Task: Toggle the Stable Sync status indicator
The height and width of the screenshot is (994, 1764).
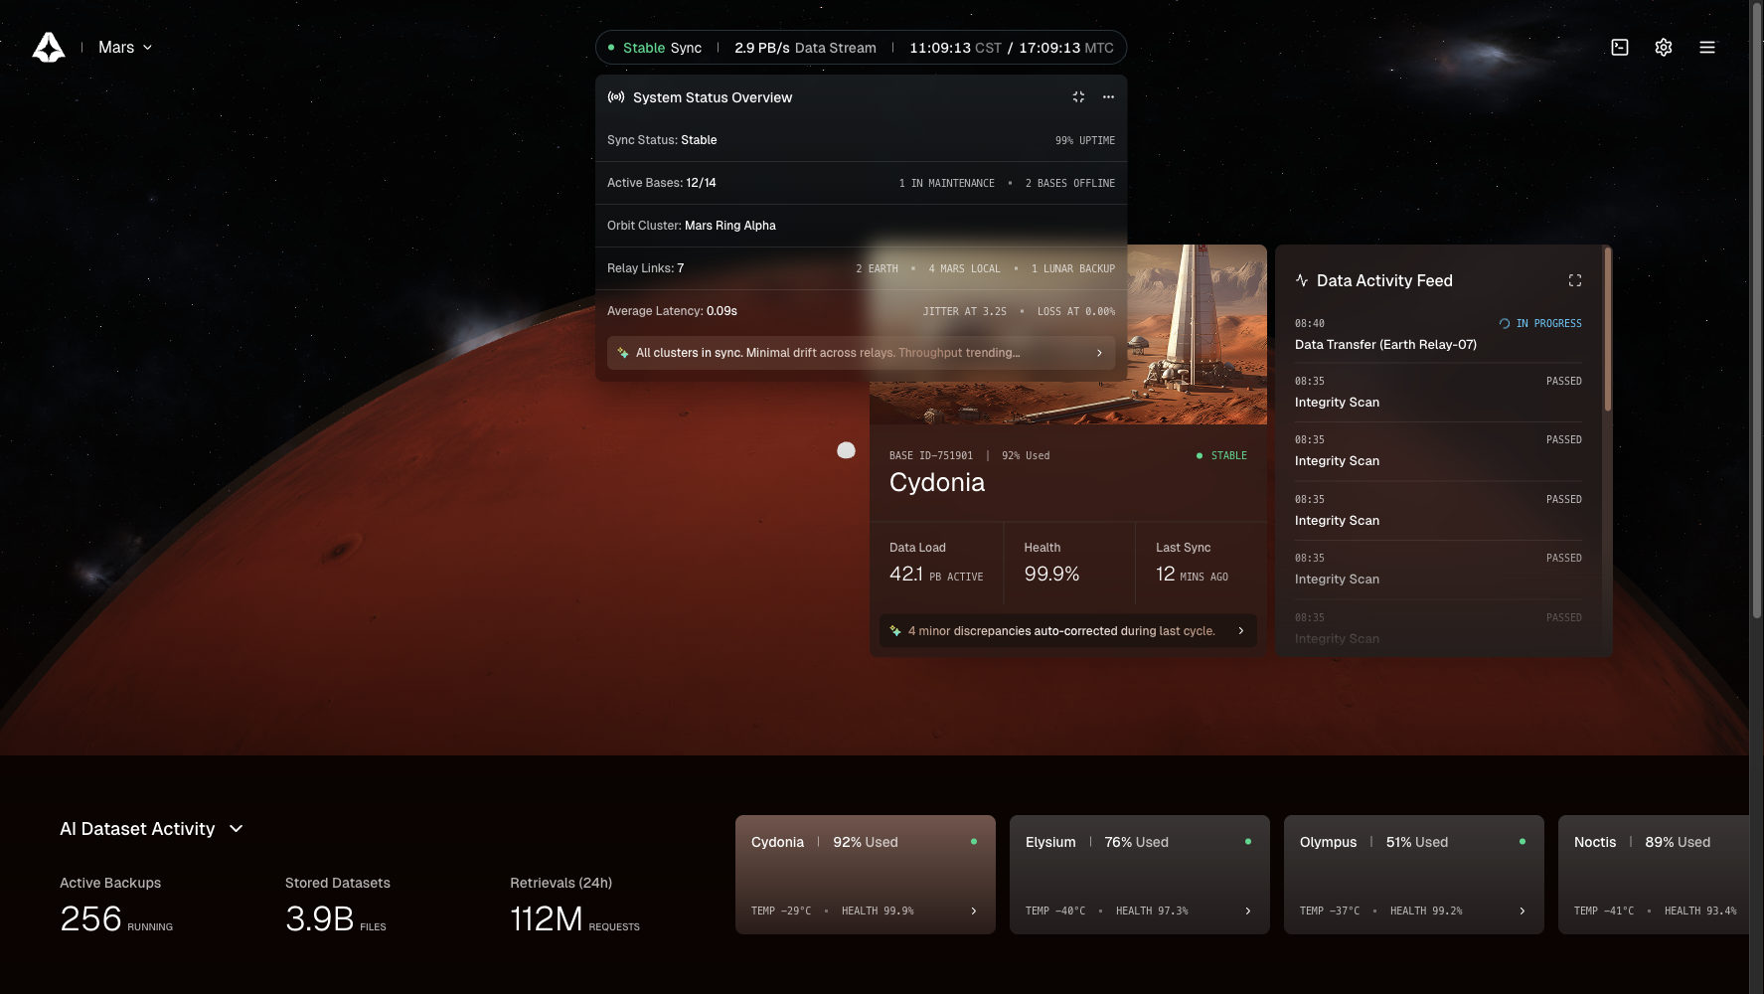Action: (x=610, y=47)
